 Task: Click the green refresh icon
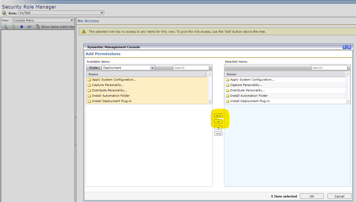coord(13,27)
